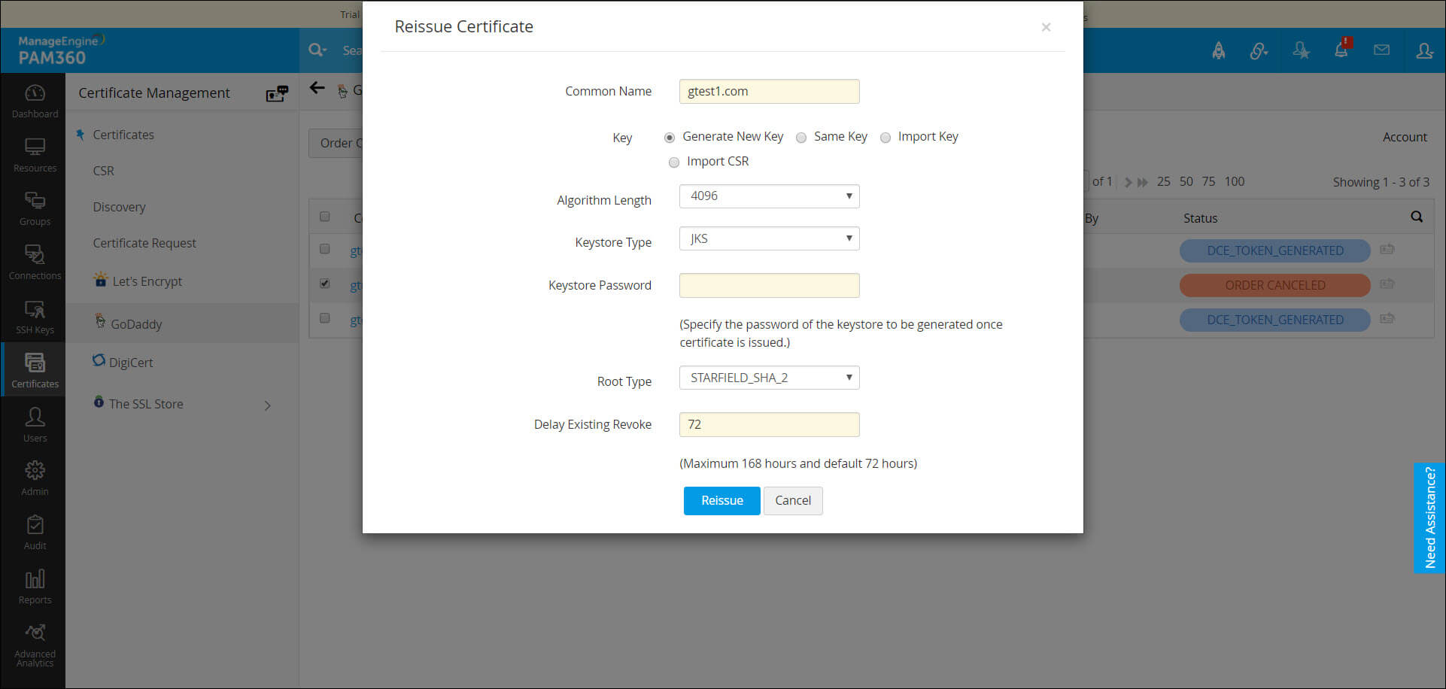Click the user-star icon in the header
This screenshot has width=1446, height=689.
(x=1301, y=50)
